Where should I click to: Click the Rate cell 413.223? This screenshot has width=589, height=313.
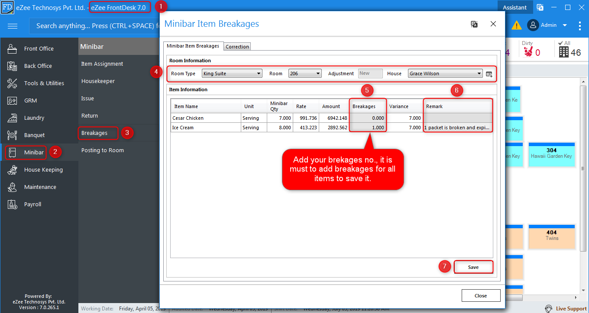pos(306,128)
